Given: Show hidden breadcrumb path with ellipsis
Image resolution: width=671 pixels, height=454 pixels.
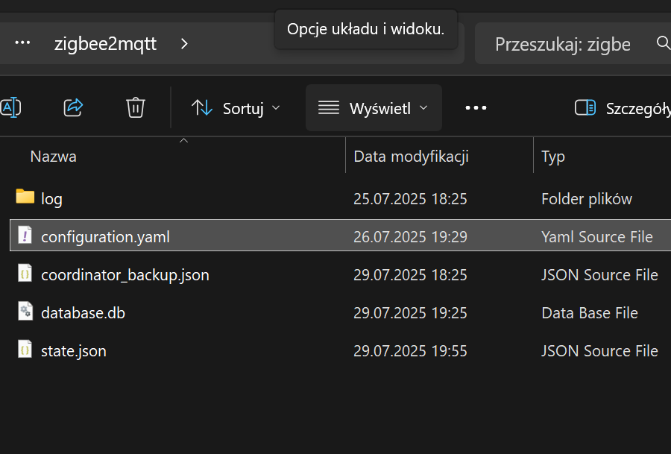Looking at the screenshot, I should tap(22, 42).
